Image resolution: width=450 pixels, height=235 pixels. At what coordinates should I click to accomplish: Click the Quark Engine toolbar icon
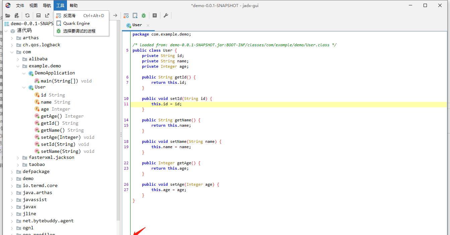135,15
